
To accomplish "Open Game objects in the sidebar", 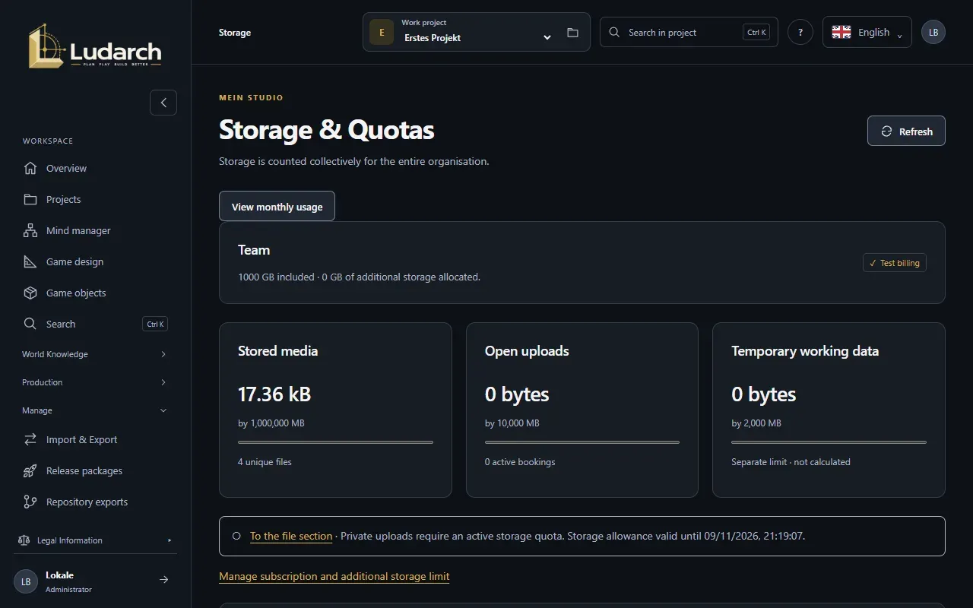I will (95, 293).
